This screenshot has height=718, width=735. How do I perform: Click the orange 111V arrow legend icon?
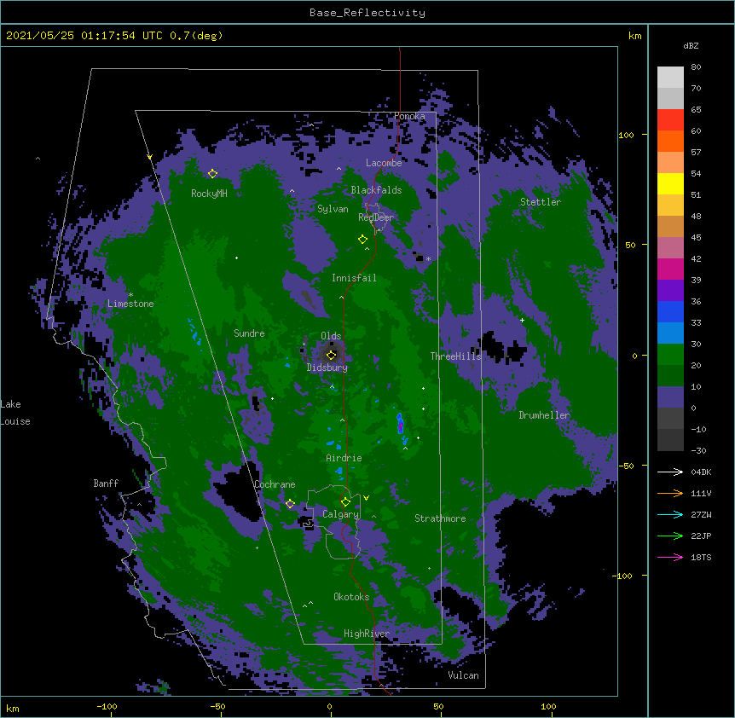pyautogui.click(x=670, y=493)
